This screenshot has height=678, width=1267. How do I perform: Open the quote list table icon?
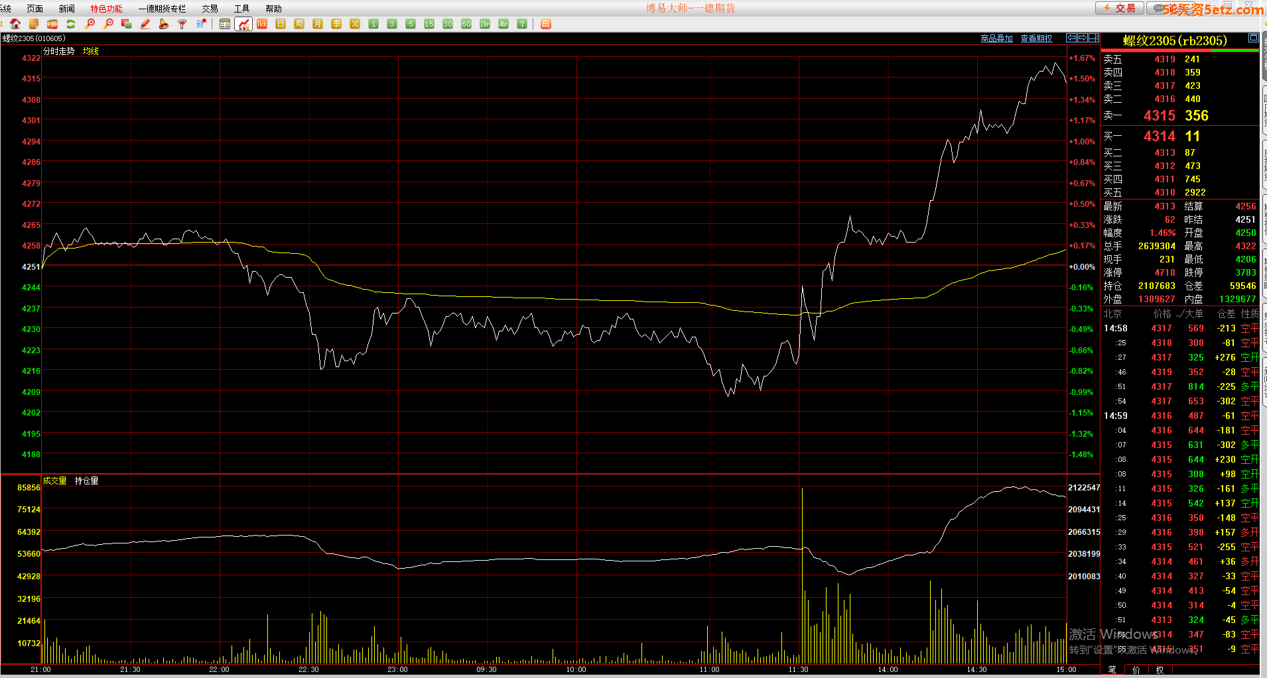click(225, 24)
